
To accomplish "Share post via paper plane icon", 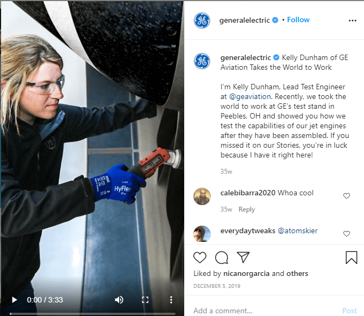I will [243, 257].
